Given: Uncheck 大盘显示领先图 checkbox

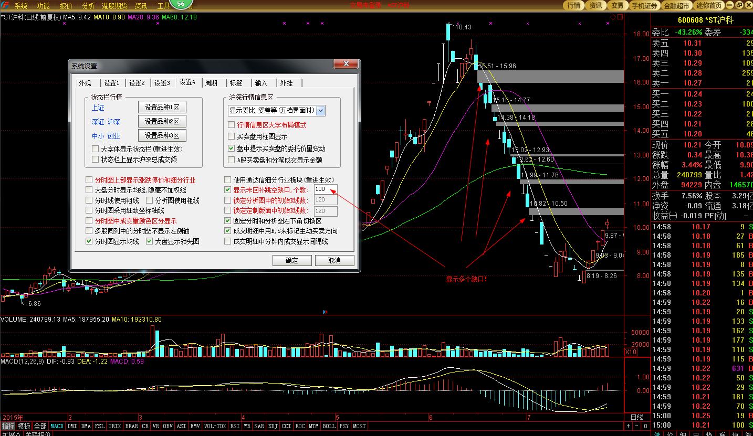Looking at the screenshot, I should click(x=149, y=241).
